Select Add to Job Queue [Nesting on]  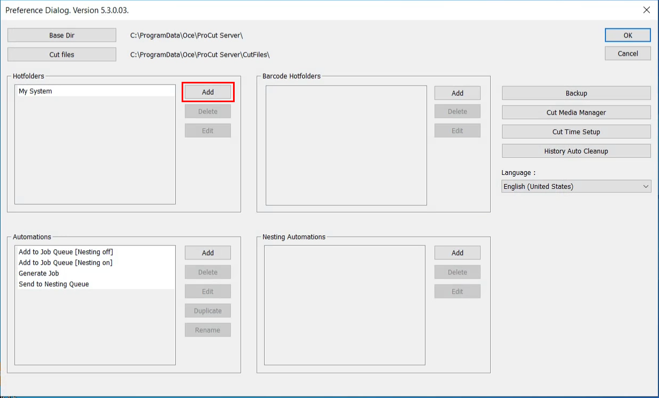(65, 263)
